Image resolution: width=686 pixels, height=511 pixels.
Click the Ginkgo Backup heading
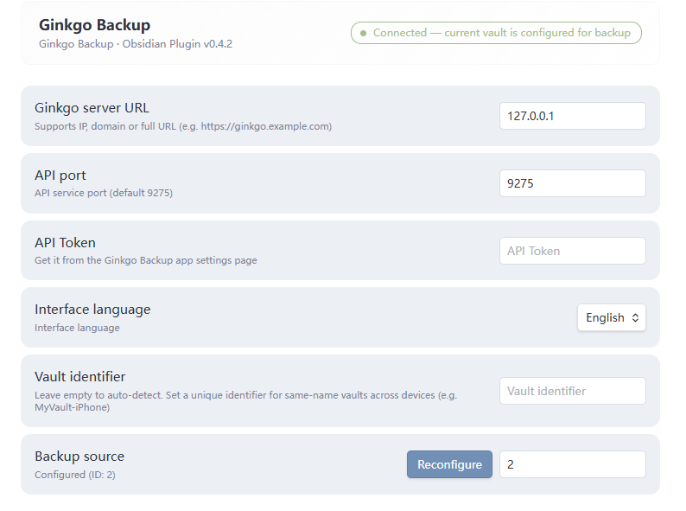[94, 25]
